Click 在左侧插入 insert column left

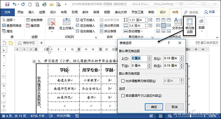tap(85, 25)
